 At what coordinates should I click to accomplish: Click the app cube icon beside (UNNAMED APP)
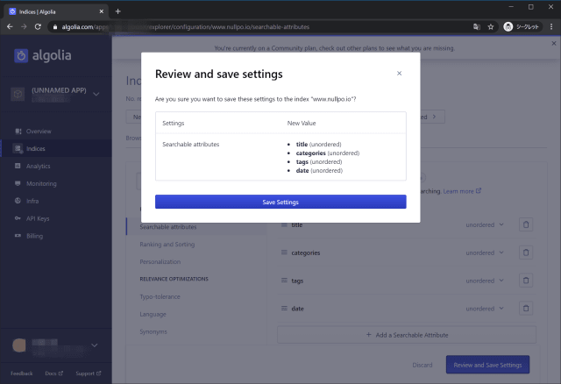click(18, 94)
